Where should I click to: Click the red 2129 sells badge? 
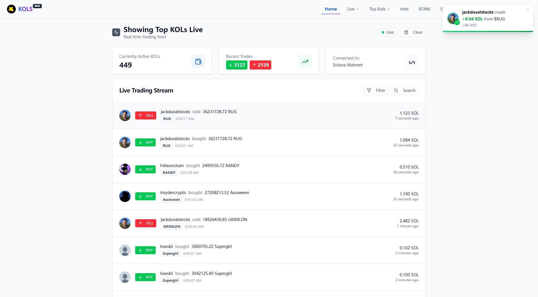click(260, 65)
